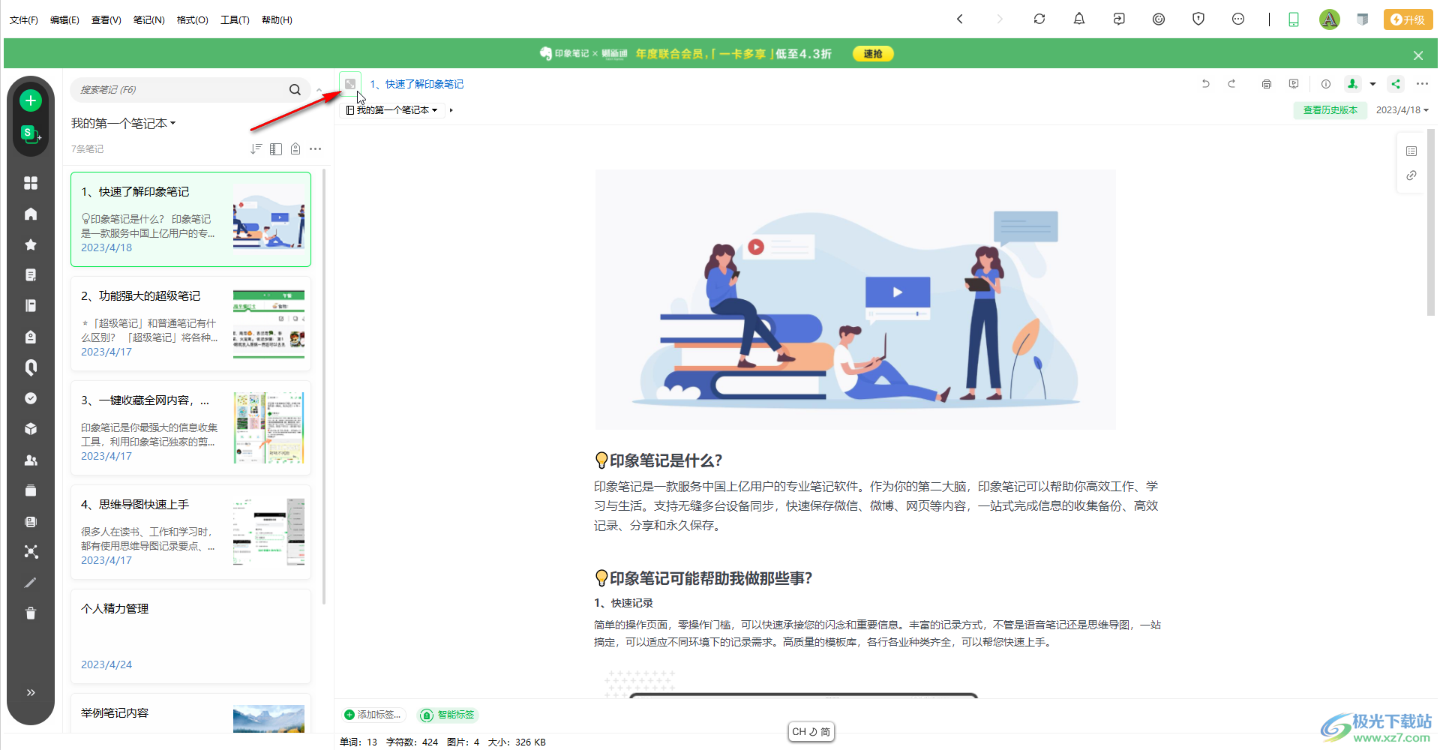Image resolution: width=1440 pixels, height=750 pixels.
Task: Open the shield security icon
Action: [x=1198, y=19]
